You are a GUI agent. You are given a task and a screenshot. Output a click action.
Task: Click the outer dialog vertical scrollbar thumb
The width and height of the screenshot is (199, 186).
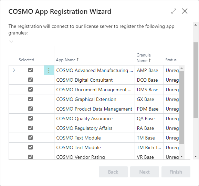click(x=196, y=80)
